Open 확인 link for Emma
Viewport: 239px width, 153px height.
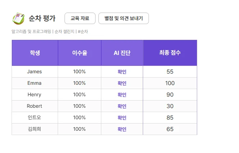pyautogui.click(x=122, y=83)
